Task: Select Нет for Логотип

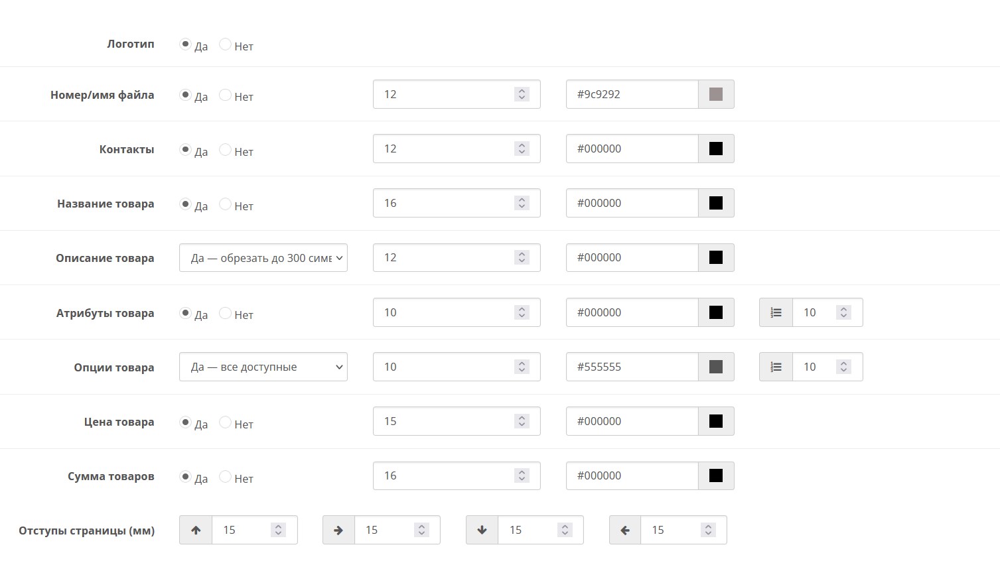Action: [226, 44]
